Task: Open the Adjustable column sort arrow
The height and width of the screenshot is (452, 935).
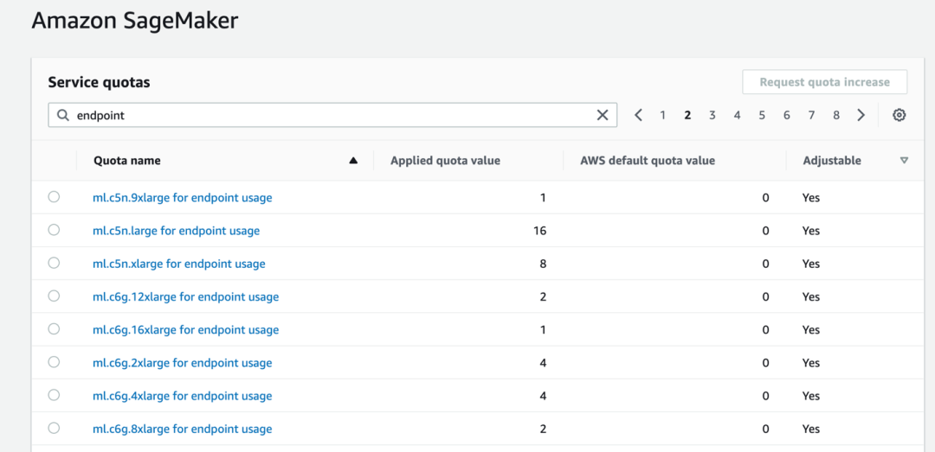Action: point(904,160)
